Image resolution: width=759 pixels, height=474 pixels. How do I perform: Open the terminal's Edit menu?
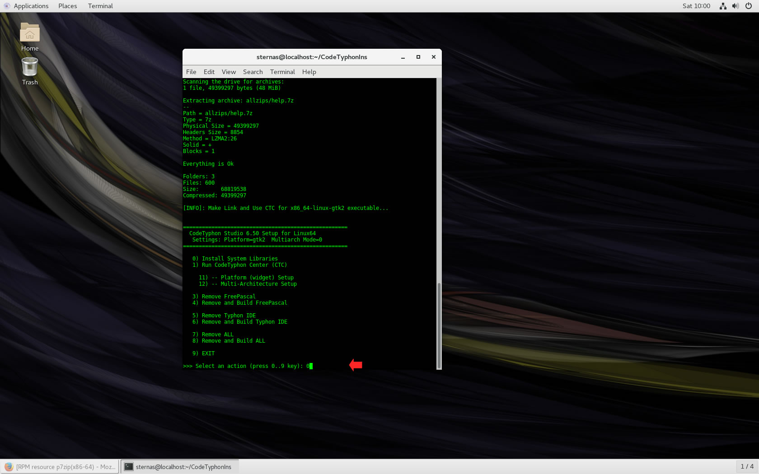[209, 72]
